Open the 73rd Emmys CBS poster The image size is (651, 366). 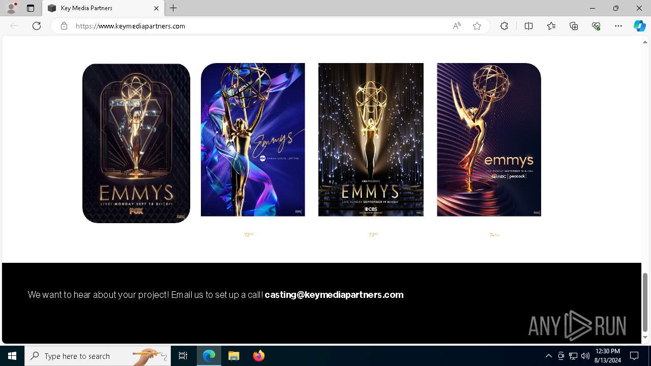tap(371, 140)
